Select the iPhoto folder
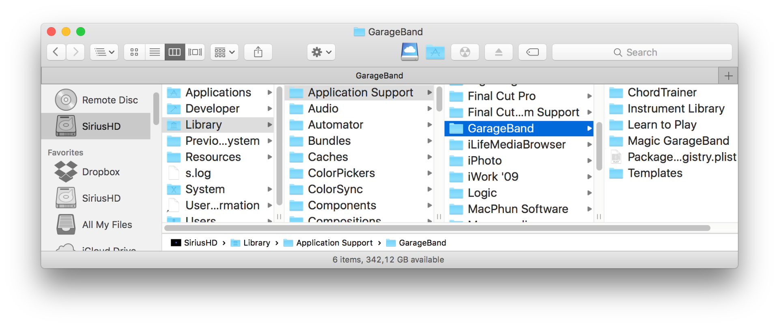 coord(519,161)
